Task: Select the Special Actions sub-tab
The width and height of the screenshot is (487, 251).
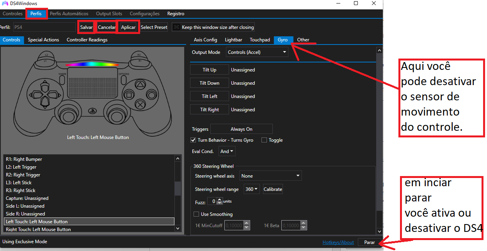Action: coord(43,40)
